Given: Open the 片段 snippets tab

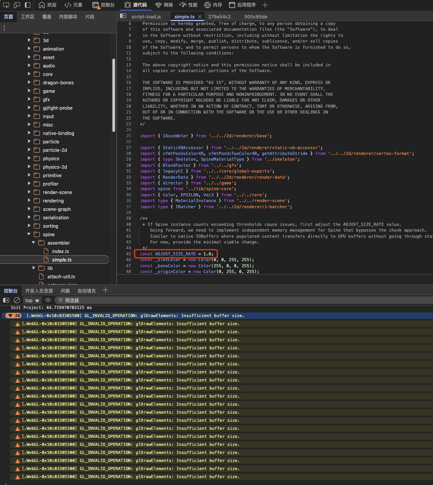Looking at the screenshot, I should [90, 17].
